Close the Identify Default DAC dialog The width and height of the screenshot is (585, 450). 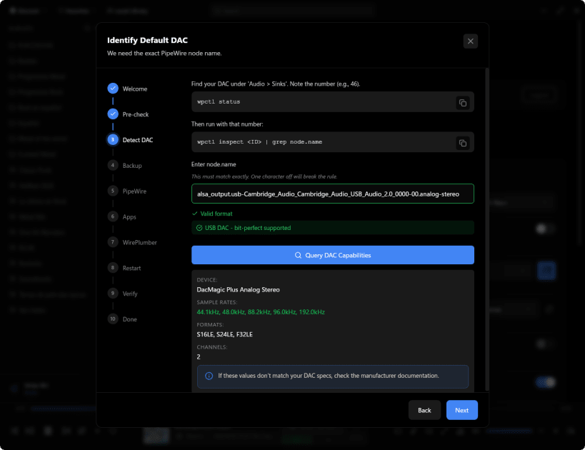coord(471,41)
